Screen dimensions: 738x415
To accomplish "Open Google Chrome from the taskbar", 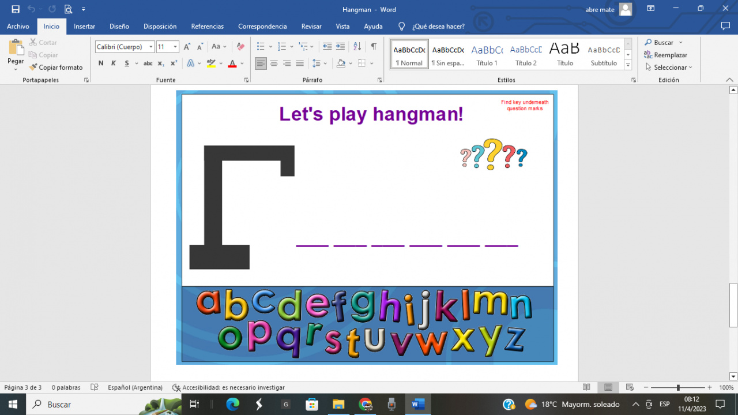I will [366, 404].
